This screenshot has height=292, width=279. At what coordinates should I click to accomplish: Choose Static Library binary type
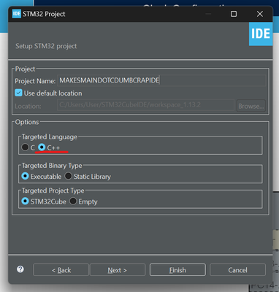pyautogui.click(x=68, y=176)
